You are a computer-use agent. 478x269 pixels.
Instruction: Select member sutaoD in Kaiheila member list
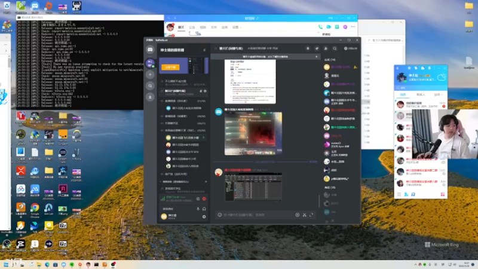click(341, 144)
